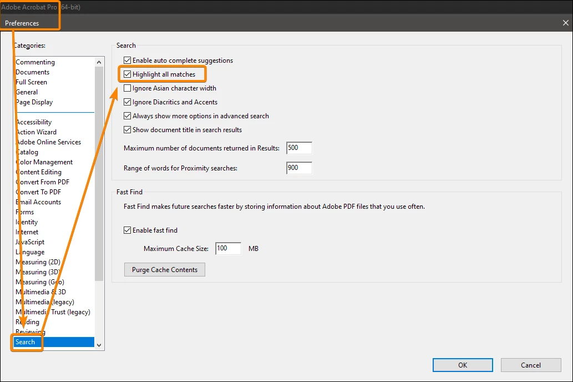The image size is (573, 382).
Task: Click the categories list scroll up arrow
Action: point(99,62)
